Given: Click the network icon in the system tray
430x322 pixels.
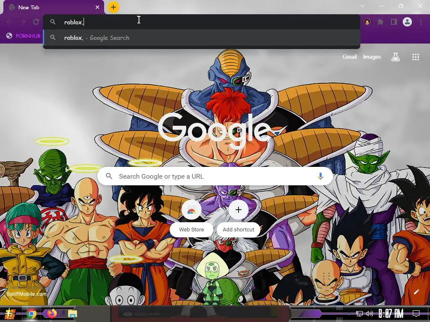Looking at the screenshot, I should 359,314.
